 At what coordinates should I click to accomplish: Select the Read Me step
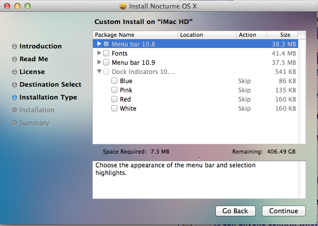click(34, 59)
